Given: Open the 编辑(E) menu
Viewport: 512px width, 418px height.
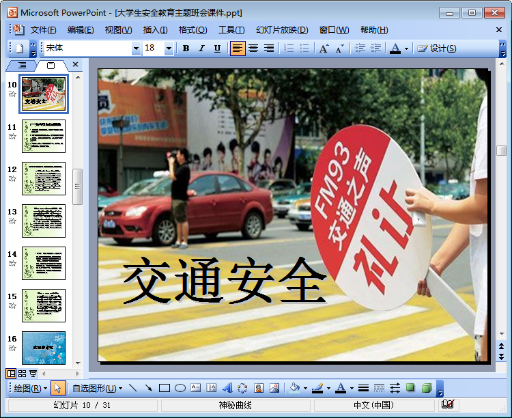Looking at the screenshot, I should (x=81, y=30).
